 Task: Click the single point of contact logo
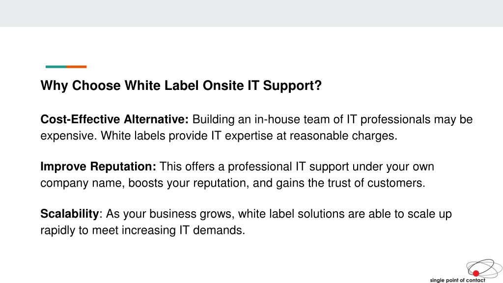pos(466,271)
